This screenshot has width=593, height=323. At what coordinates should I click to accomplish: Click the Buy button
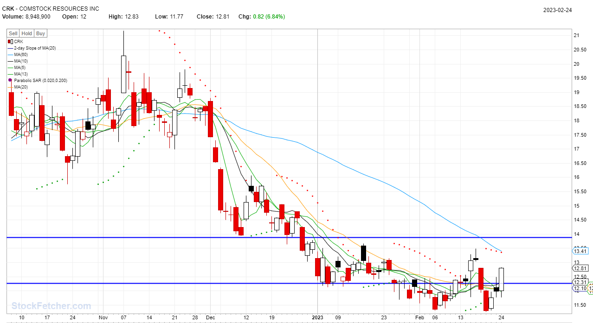tap(40, 33)
